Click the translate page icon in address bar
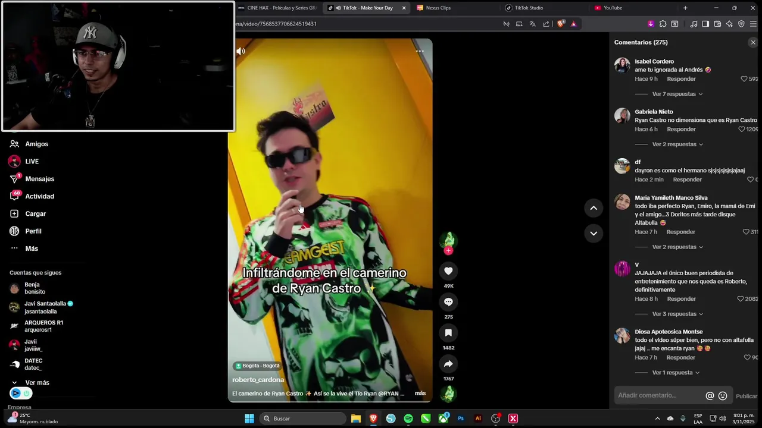This screenshot has width=762, height=428. point(533,24)
